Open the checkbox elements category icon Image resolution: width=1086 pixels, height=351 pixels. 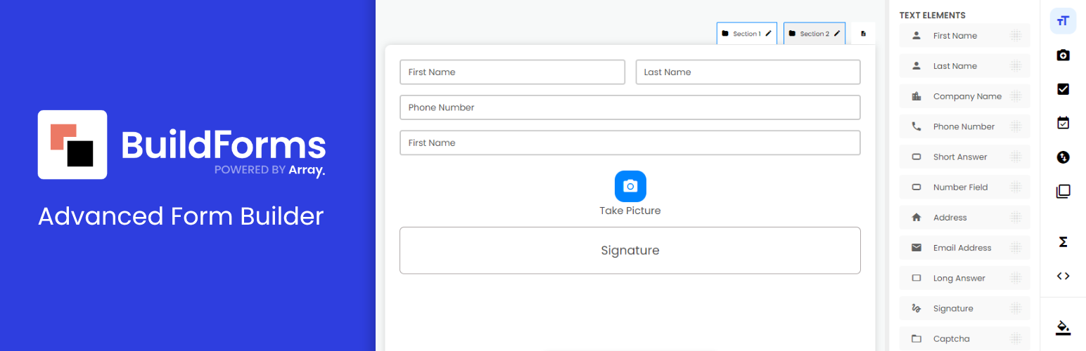click(1063, 89)
